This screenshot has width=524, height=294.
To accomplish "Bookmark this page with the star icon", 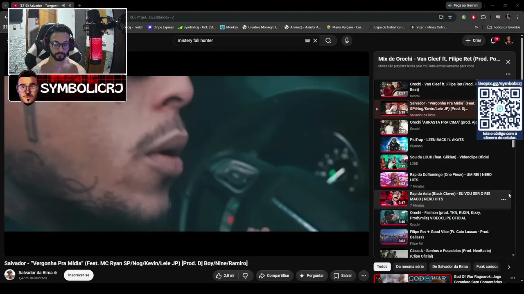I will pyautogui.click(x=450, y=17).
